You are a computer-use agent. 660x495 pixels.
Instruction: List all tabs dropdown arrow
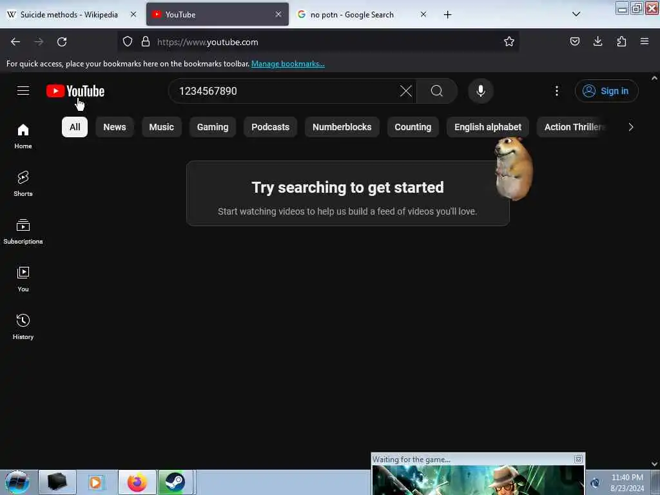[x=576, y=14]
